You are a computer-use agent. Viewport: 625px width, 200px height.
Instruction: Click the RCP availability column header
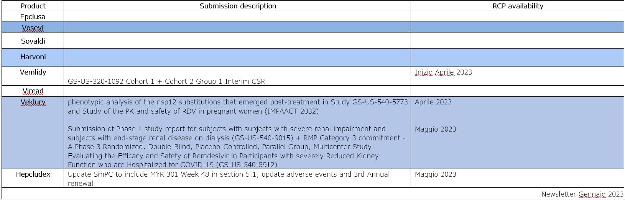(x=518, y=6)
